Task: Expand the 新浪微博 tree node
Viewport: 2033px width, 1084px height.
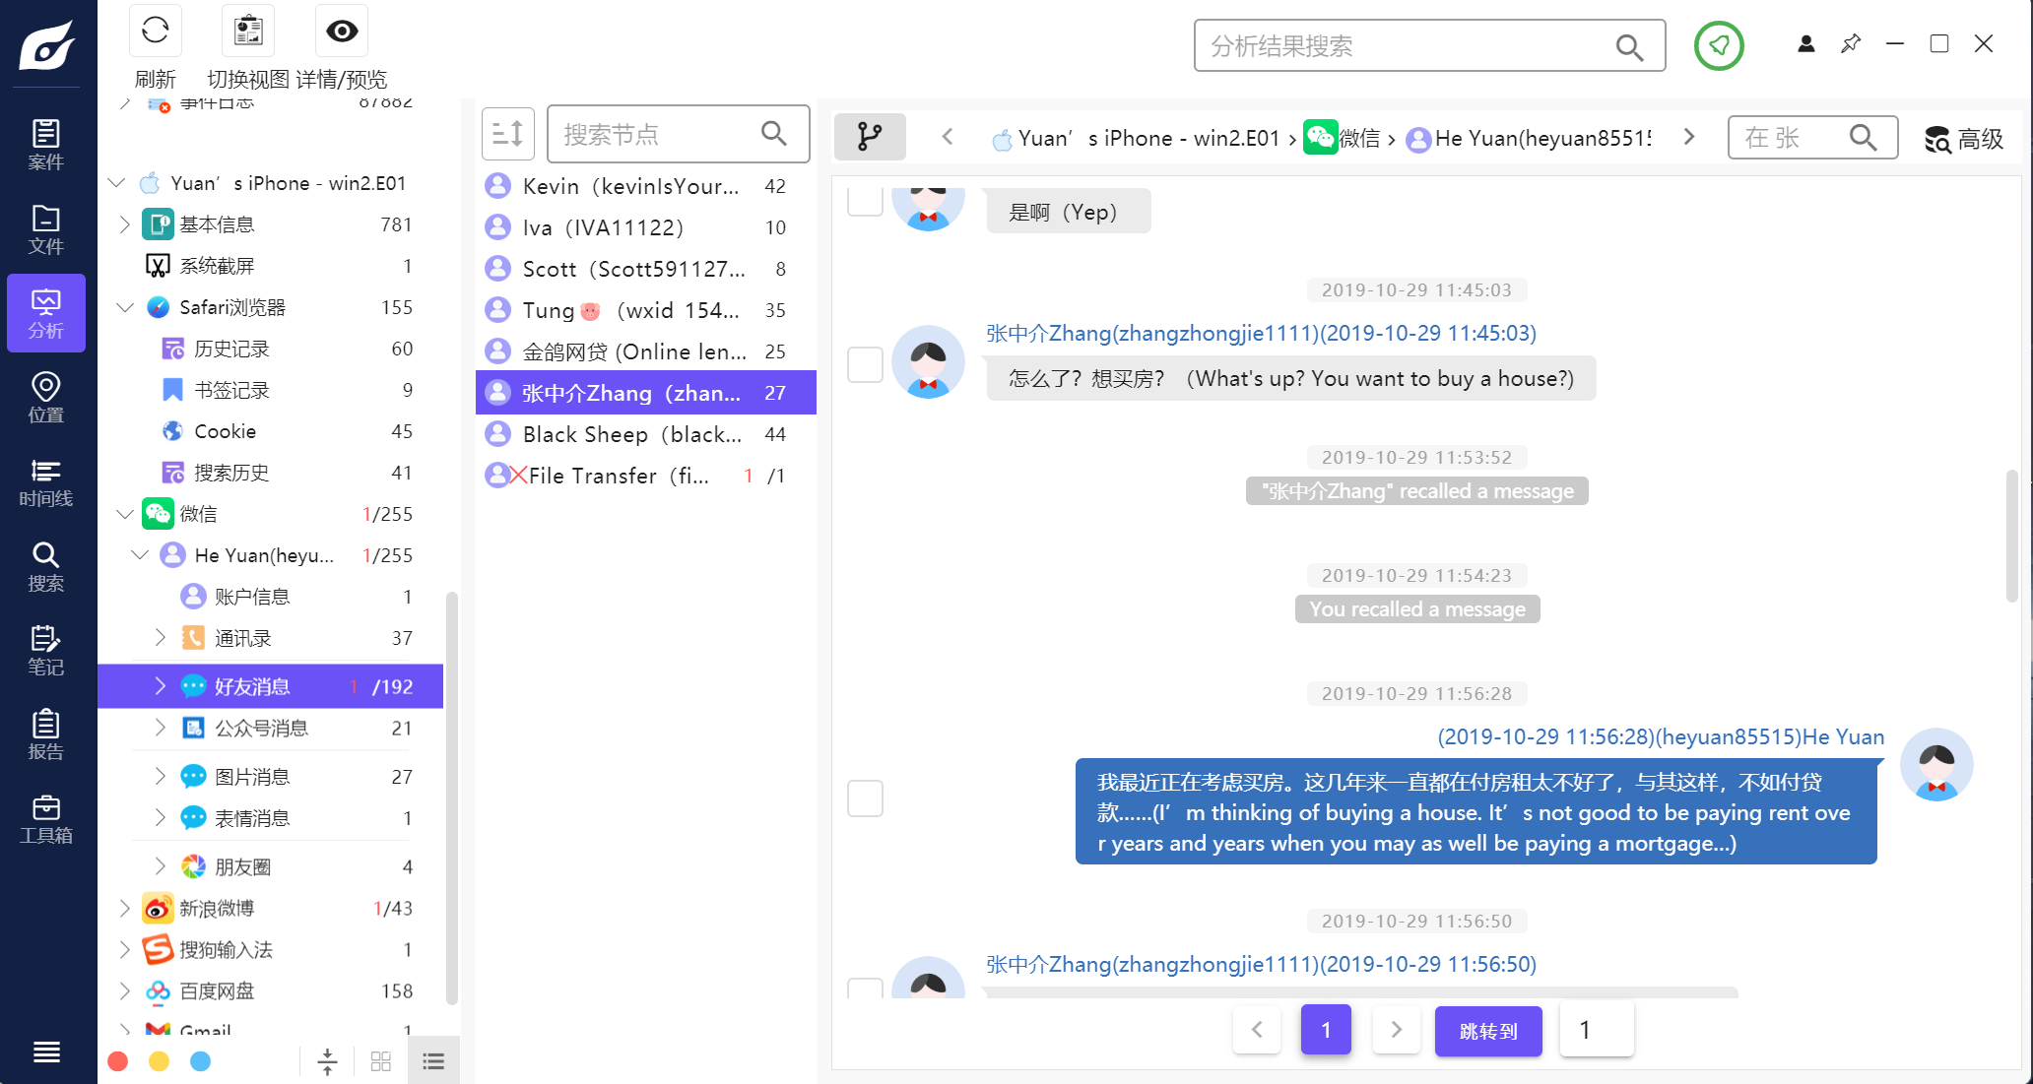Action: click(125, 908)
